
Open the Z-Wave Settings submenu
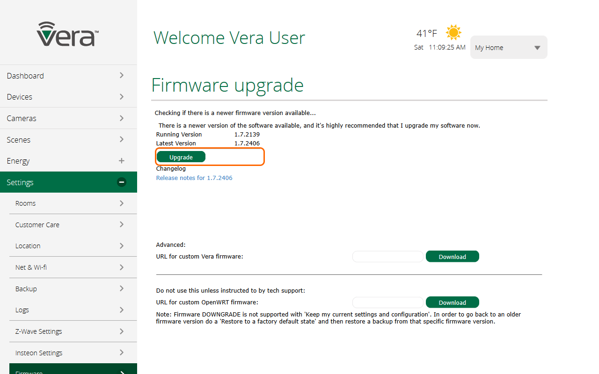coord(73,331)
